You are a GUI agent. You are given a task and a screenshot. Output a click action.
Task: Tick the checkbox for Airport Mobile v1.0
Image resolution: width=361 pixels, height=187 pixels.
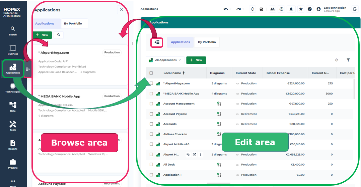(x=151, y=144)
